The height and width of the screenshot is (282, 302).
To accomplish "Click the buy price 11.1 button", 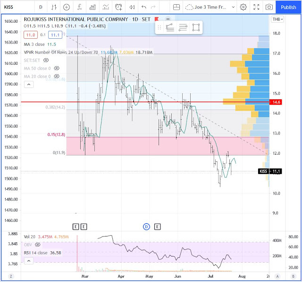I will (x=55, y=35).
